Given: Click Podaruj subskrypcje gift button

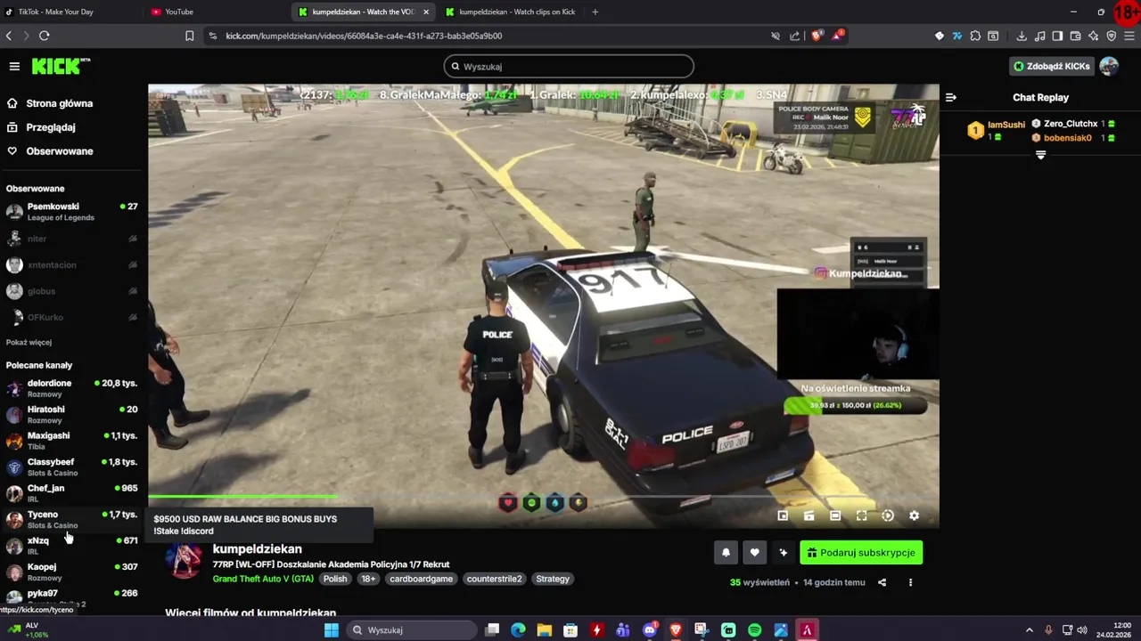Looking at the screenshot, I should click(861, 553).
